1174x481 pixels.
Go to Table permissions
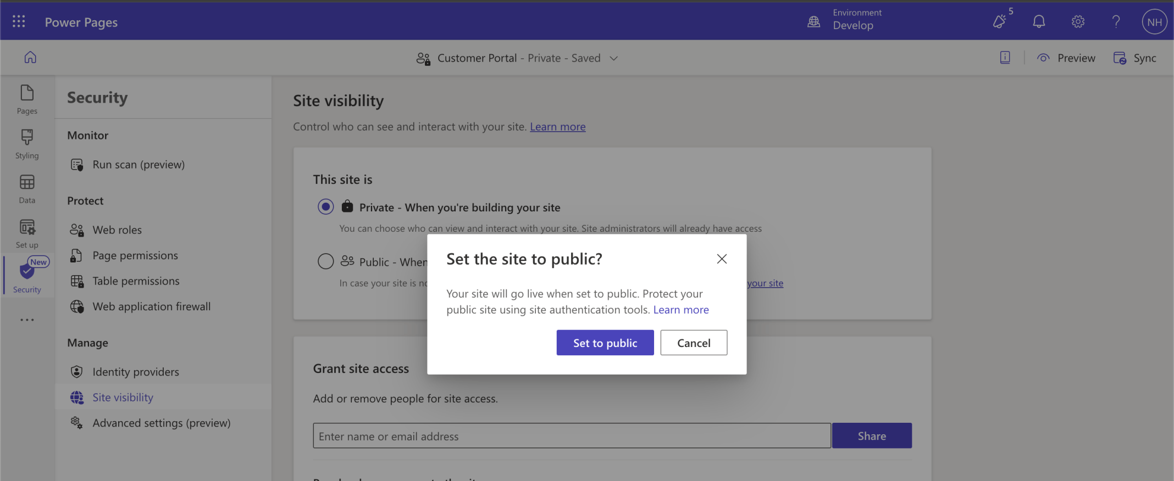click(136, 281)
